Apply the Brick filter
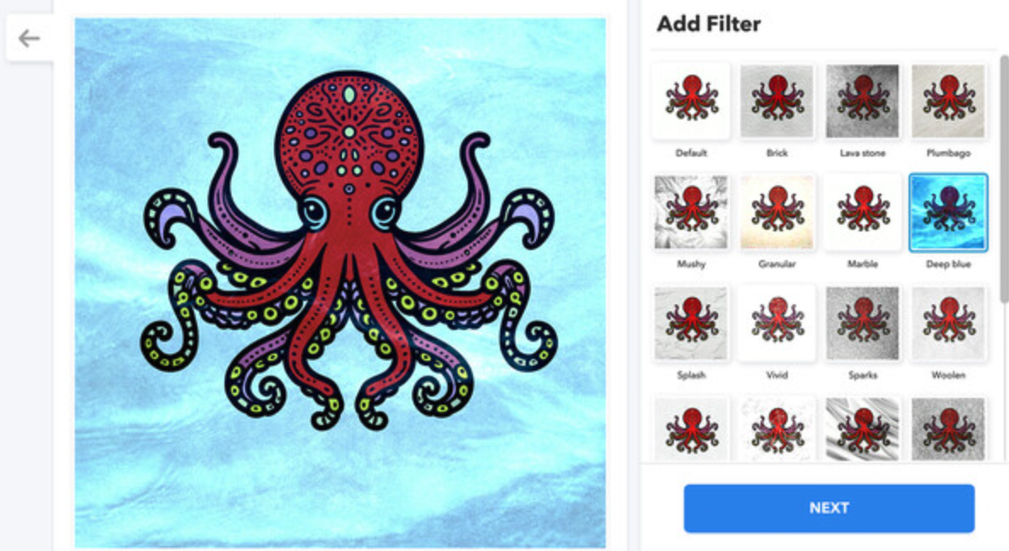The height and width of the screenshot is (551, 1009). pyautogui.click(x=777, y=101)
